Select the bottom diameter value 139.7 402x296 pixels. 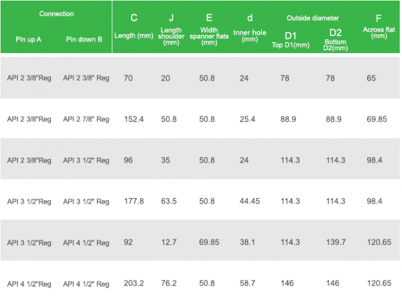[335, 243]
